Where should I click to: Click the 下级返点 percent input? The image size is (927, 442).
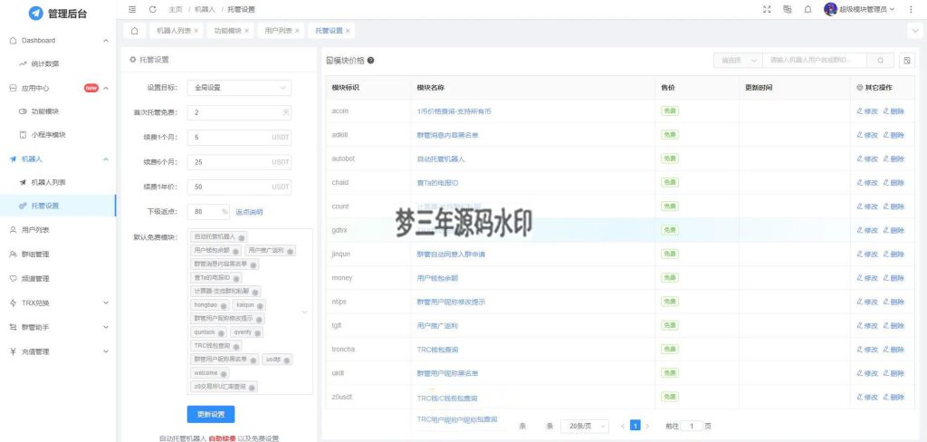209,211
